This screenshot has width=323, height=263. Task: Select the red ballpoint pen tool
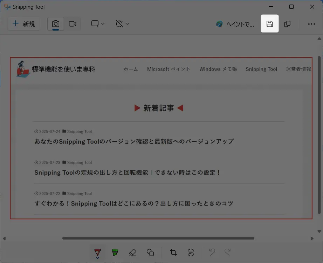tap(97, 252)
